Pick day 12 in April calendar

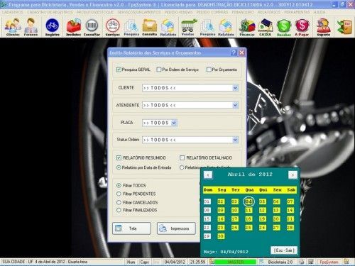(x=262, y=210)
